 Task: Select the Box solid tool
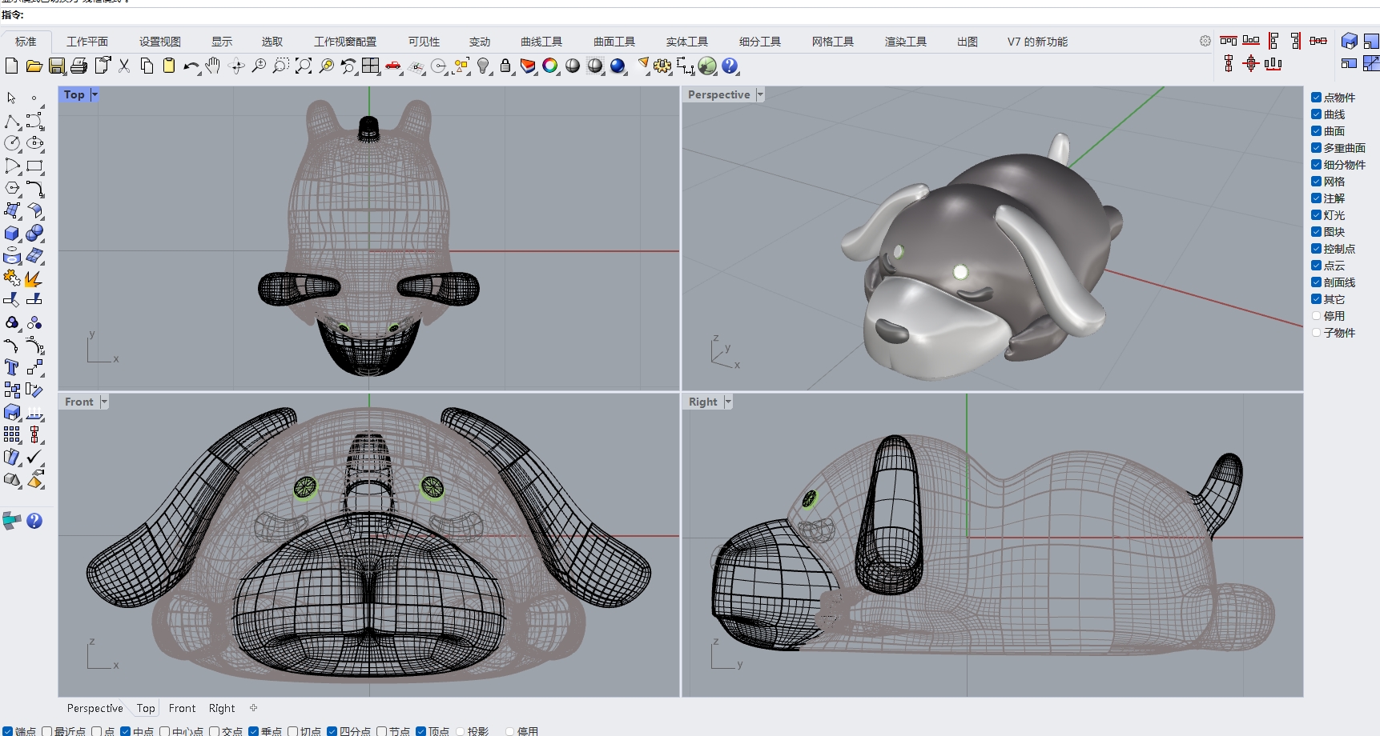tap(12, 234)
